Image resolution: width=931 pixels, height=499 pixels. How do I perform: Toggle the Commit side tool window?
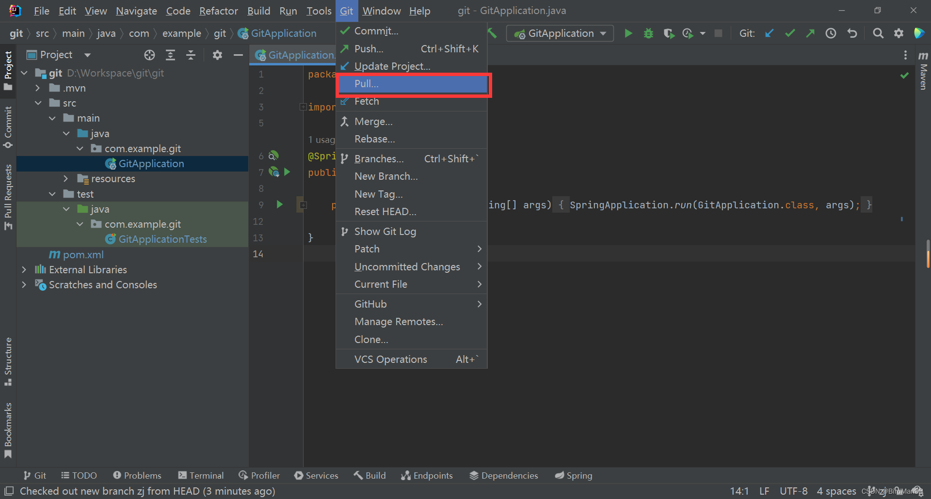pos(8,127)
